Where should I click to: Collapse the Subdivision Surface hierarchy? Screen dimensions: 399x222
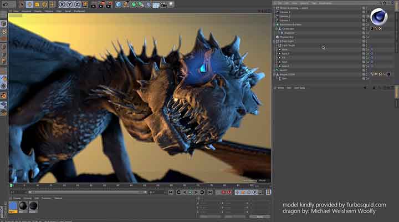tap(275, 24)
